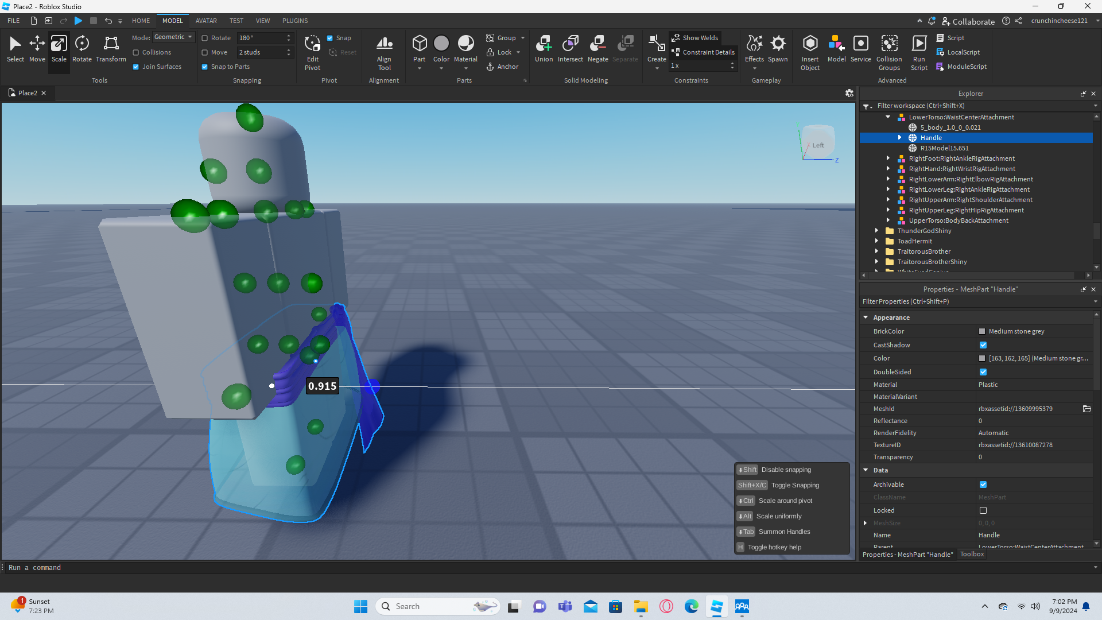Click the Insert Object icon
Screen dimensions: 1102x620
point(810,52)
